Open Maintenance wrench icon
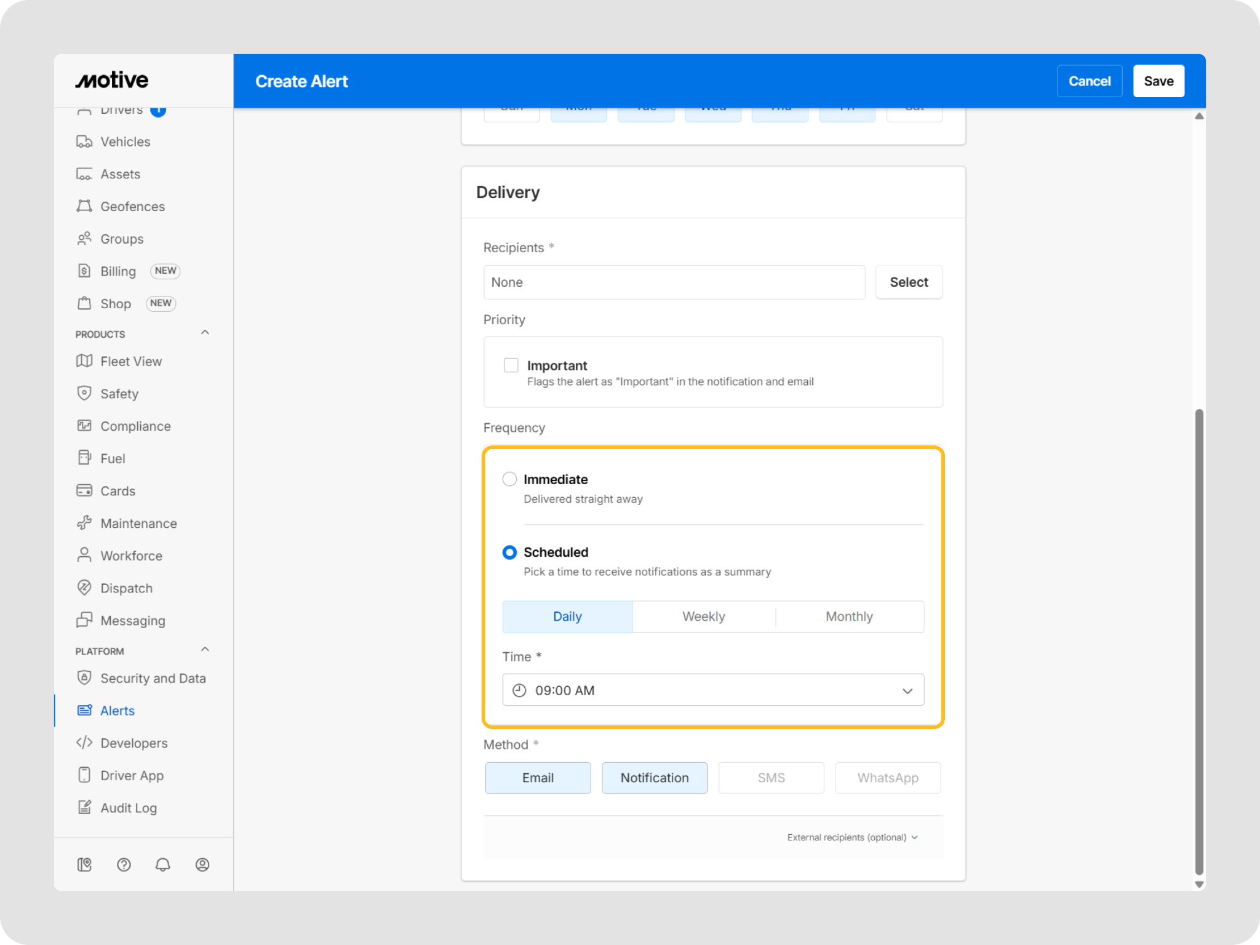This screenshot has width=1260, height=945. pos(84,523)
